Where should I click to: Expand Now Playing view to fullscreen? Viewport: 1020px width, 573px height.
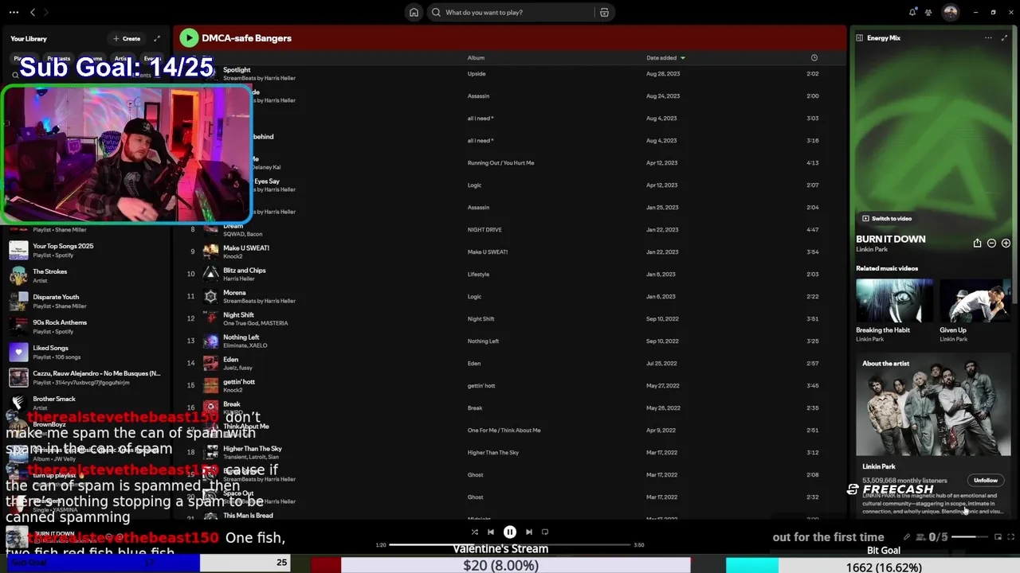1004,37
